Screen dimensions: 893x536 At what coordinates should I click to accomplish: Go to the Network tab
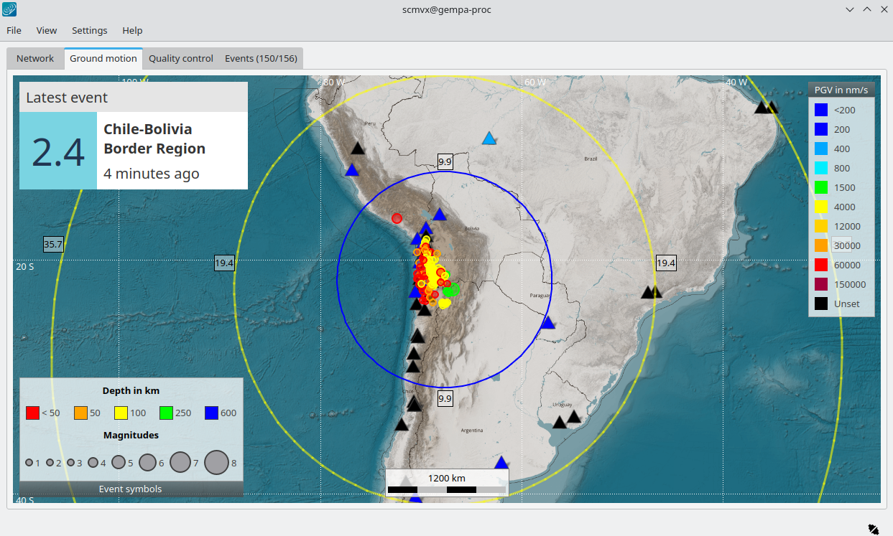click(x=35, y=59)
